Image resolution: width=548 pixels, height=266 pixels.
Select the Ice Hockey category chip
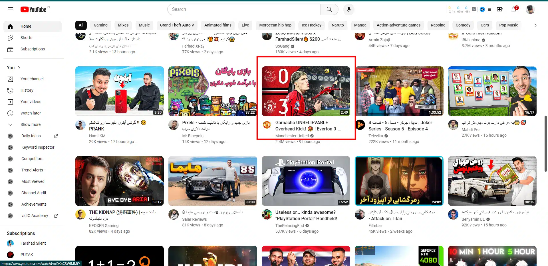click(x=311, y=25)
